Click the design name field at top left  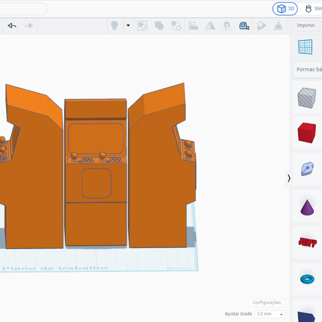[23, 9]
